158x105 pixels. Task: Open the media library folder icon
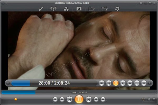92,9
